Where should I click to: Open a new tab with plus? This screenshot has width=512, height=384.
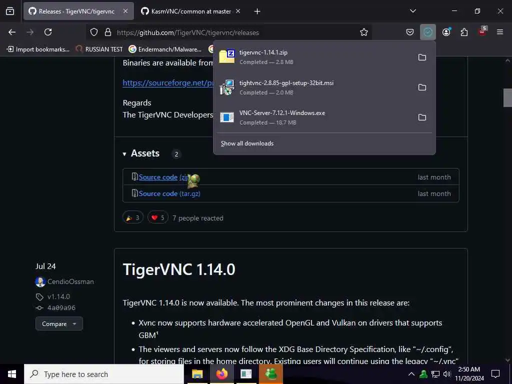point(257,11)
